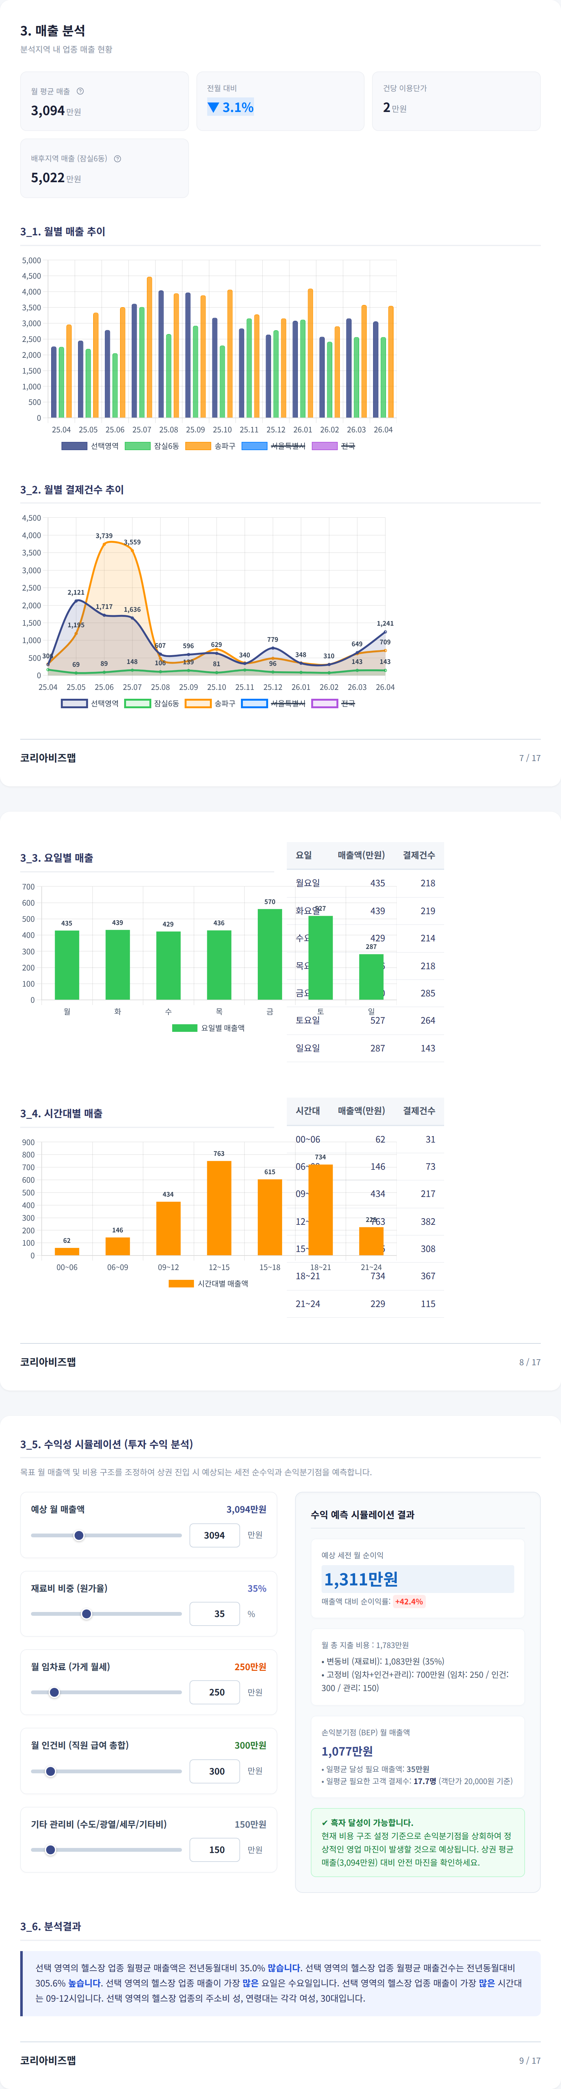Toggle 선택영역 legend in 월별 매출 추이 chart
561x2089 pixels.
click(90, 446)
